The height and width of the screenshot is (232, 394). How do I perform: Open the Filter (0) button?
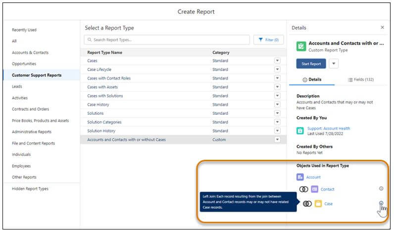[x=268, y=40]
